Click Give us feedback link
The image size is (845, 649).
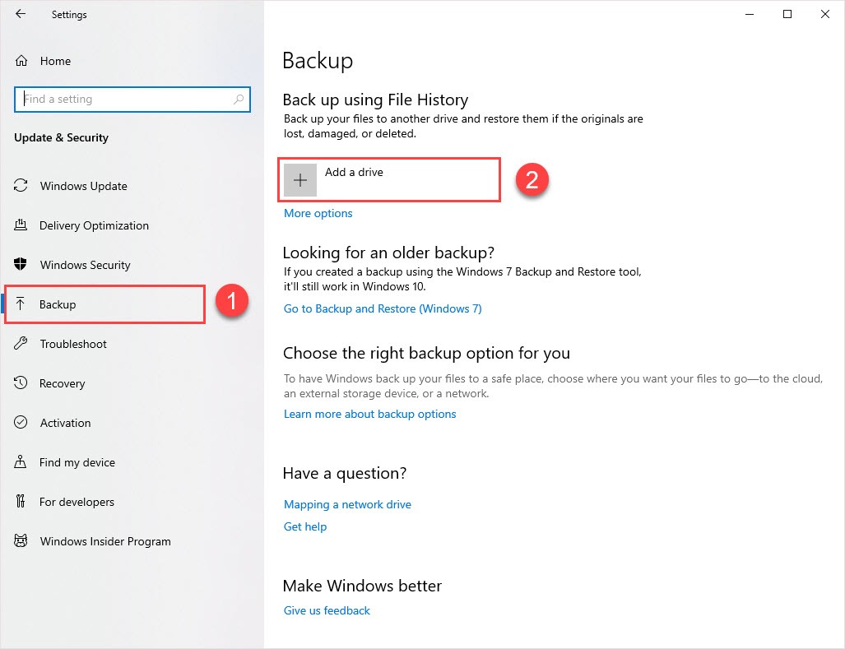(327, 611)
